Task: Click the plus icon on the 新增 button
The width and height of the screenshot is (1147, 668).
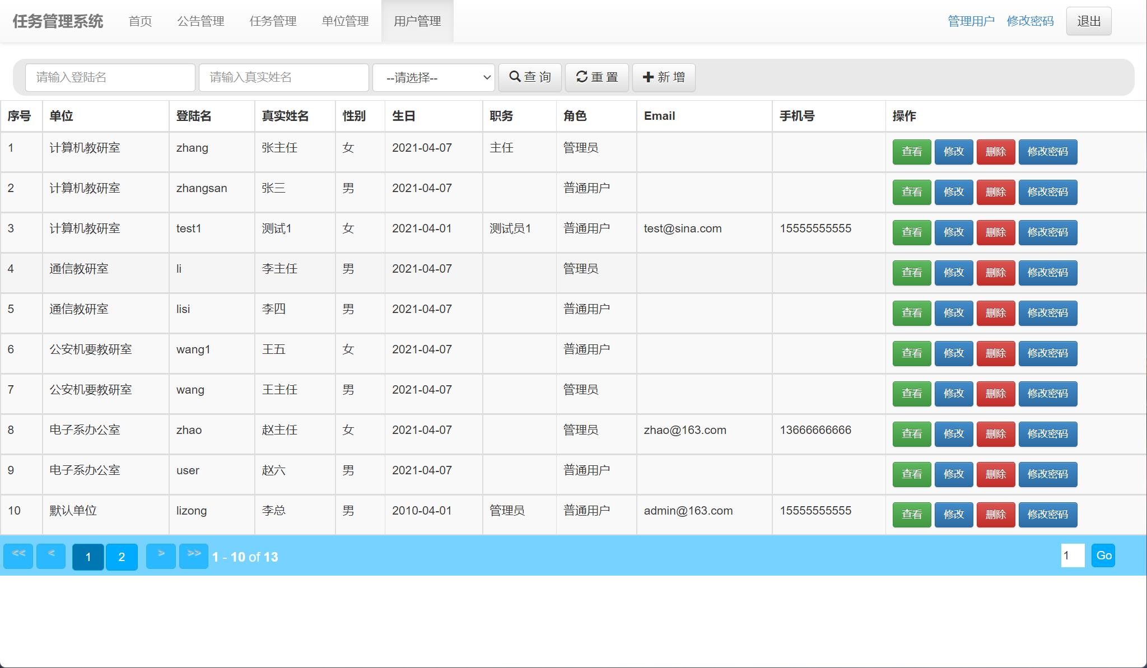Action: [x=648, y=77]
